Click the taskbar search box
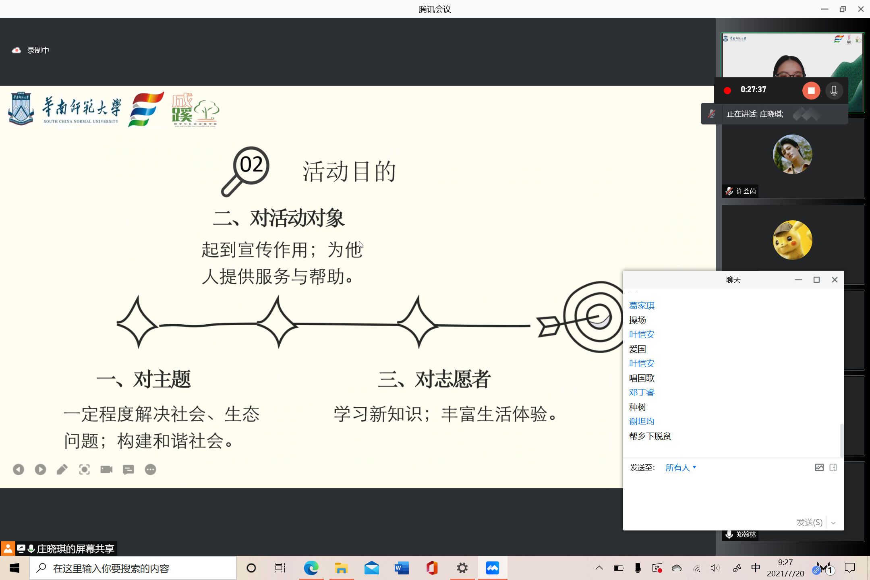 (x=133, y=568)
